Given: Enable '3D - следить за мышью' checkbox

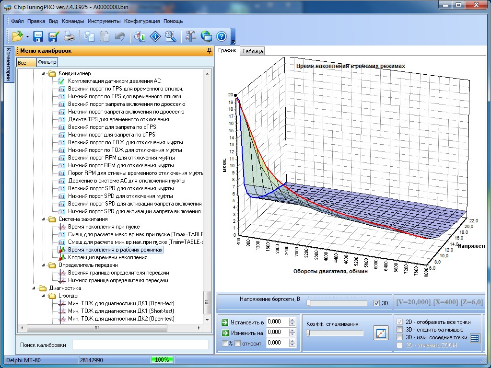Looking at the screenshot, I should [x=399, y=330].
